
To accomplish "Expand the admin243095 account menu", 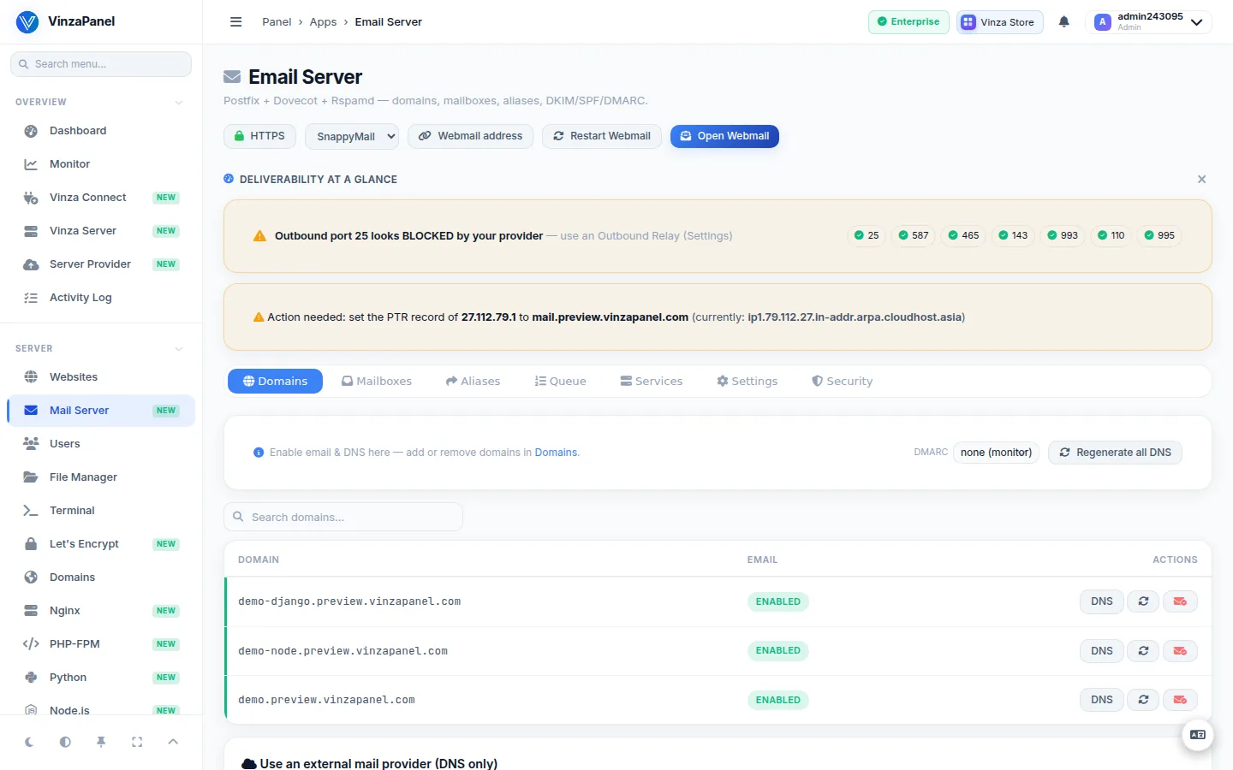I will pyautogui.click(x=1148, y=22).
